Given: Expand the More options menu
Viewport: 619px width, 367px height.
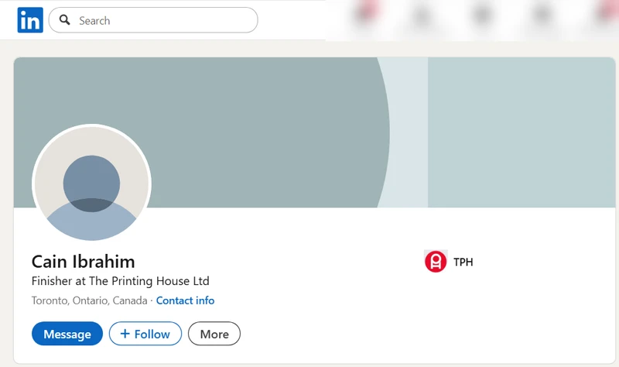Looking at the screenshot, I should tap(214, 334).
